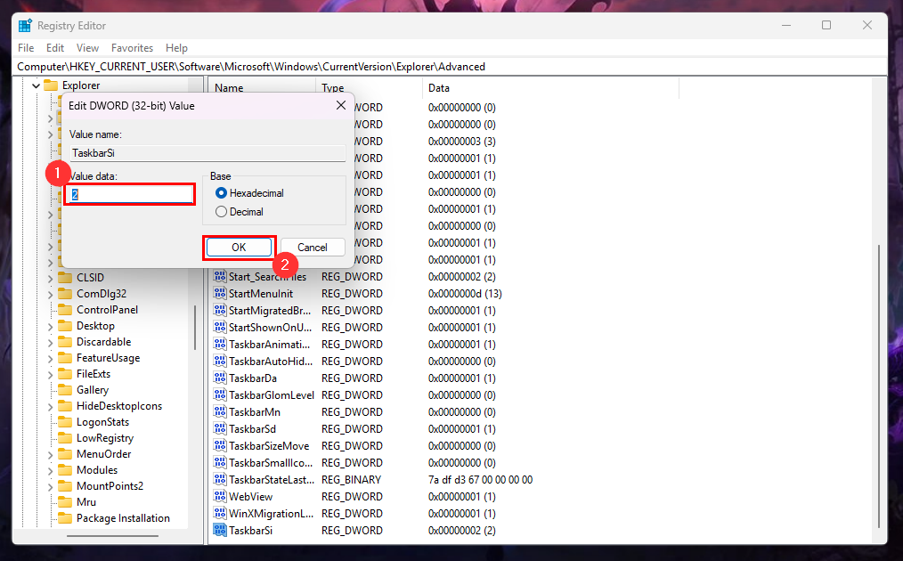The width and height of the screenshot is (903, 561).
Task: Click inside the Value data field
Action: pyautogui.click(x=128, y=193)
